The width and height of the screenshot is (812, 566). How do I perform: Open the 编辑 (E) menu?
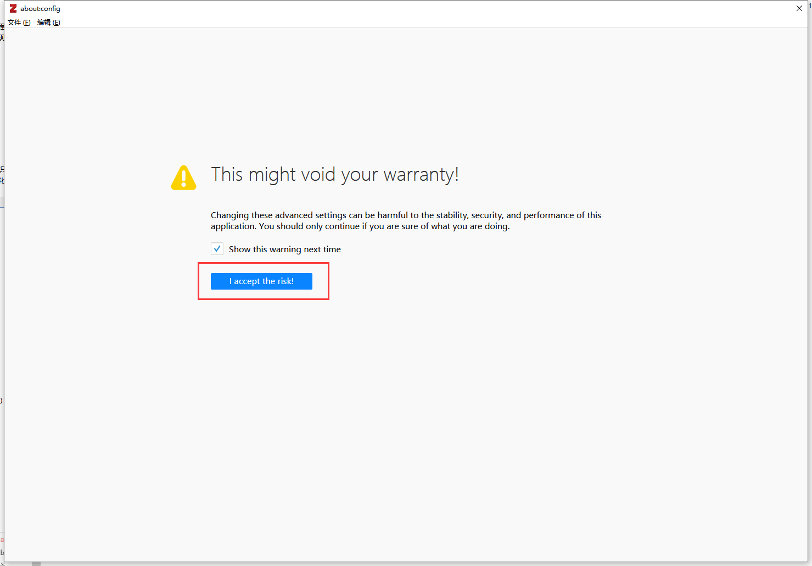[x=48, y=23]
